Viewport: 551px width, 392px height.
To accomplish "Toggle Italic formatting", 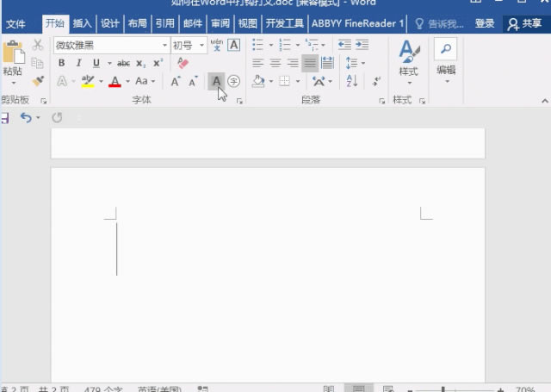I will pos(78,63).
